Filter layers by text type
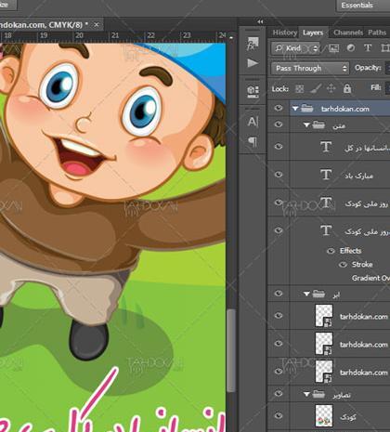This screenshot has width=390, height=432. coord(368,48)
